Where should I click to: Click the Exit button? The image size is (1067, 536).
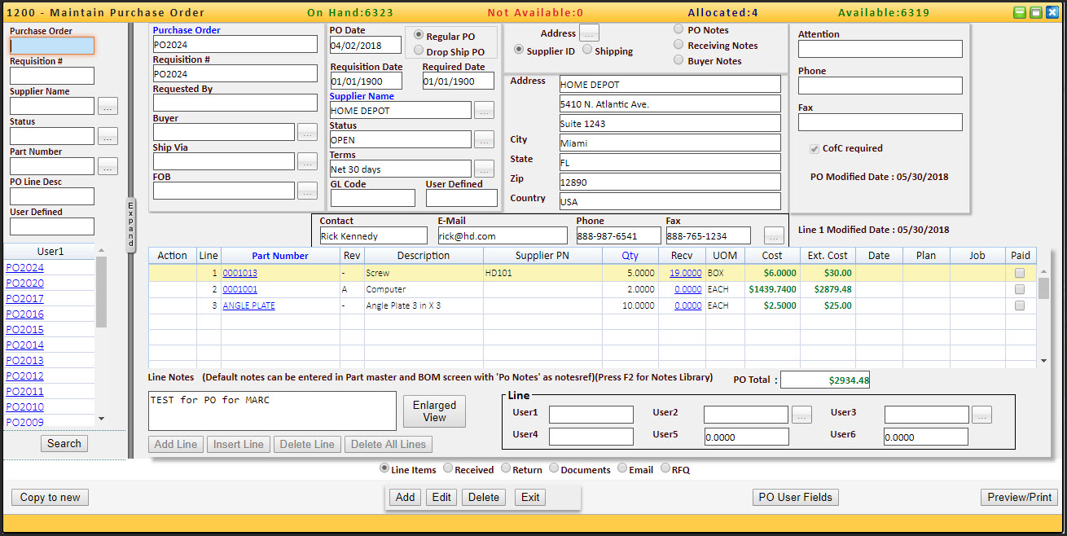(530, 498)
